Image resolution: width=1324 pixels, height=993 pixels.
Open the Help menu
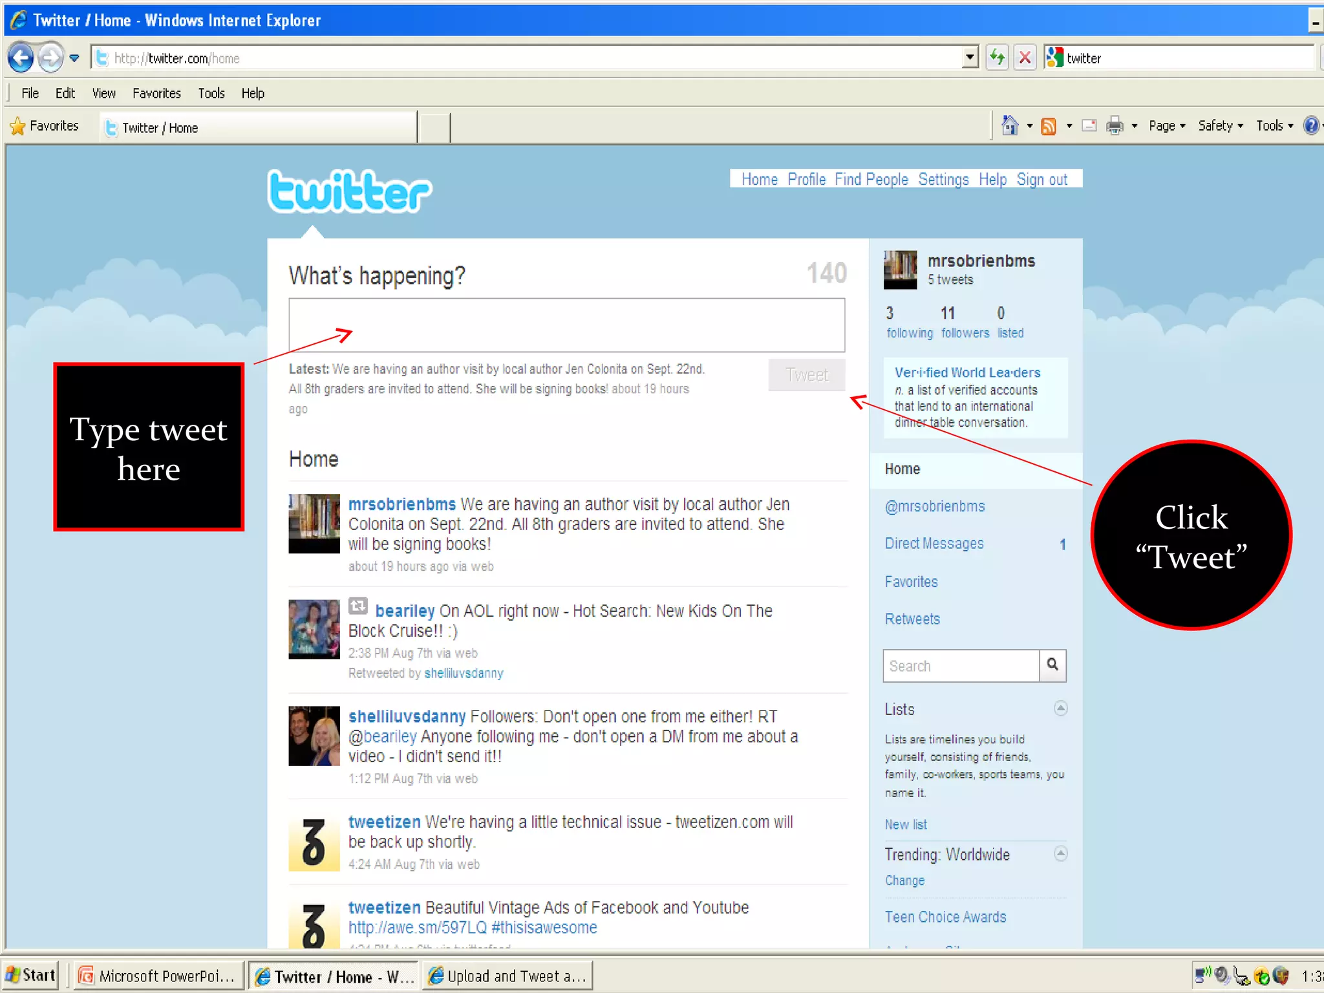point(253,93)
